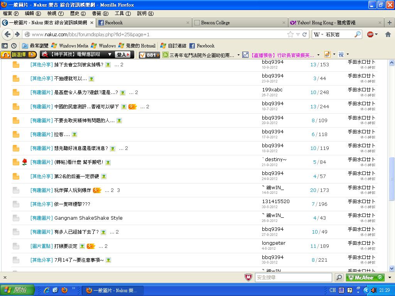Switch to the Beacon College tab

240,23
